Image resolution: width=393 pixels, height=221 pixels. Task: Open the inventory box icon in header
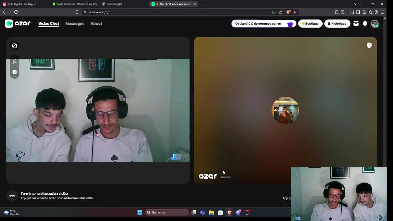pyautogui.click(x=356, y=24)
